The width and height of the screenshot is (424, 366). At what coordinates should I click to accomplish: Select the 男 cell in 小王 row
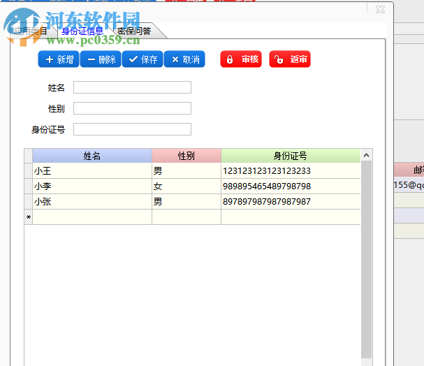pos(187,170)
